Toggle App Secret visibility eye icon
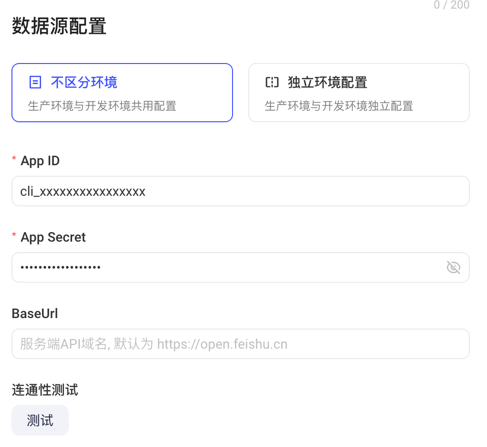 pyautogui.click(x=453, y=267)
